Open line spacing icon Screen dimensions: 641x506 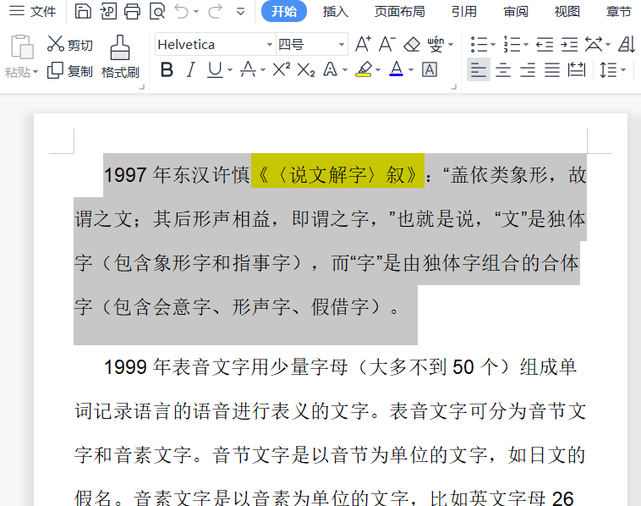pyautogui.click(x=608, y=70)
